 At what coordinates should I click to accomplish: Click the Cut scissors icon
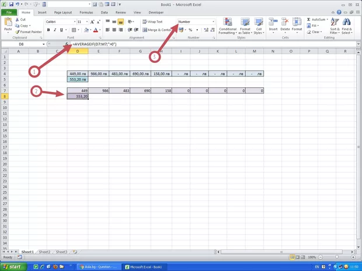[x=18, y=20]
